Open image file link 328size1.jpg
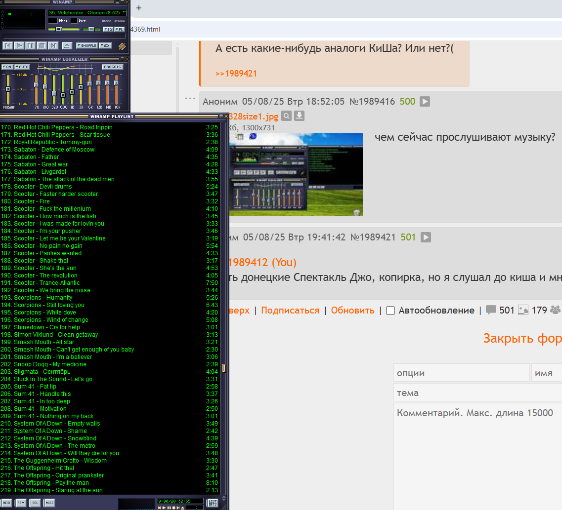The width and height of the screenshot is (562, 510). 254,117
